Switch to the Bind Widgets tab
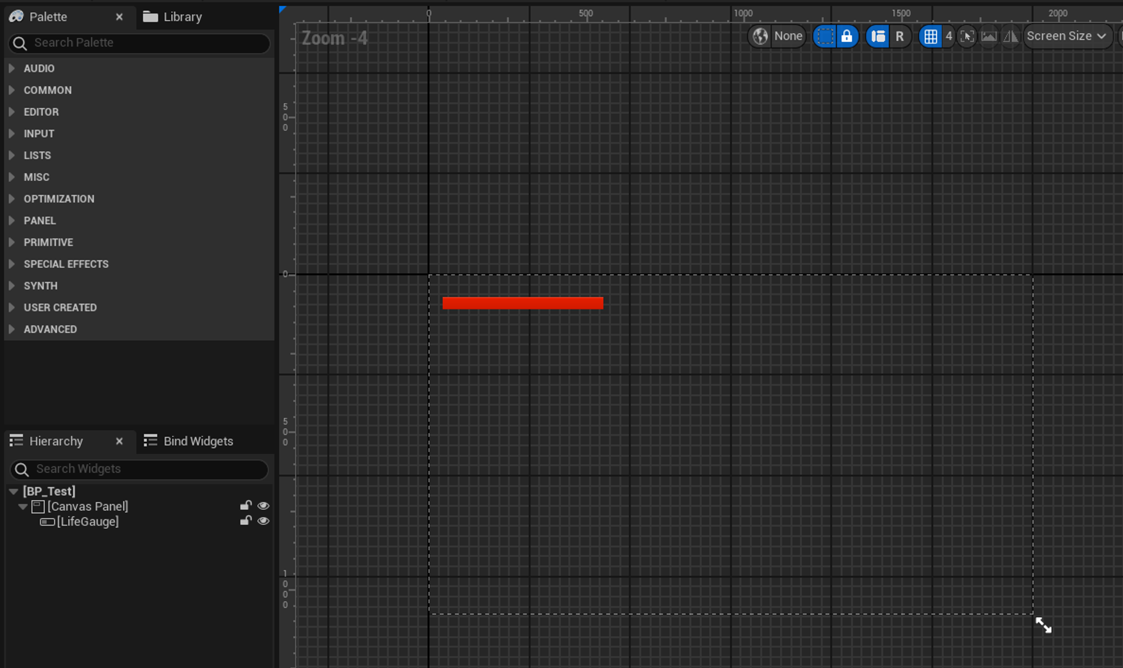 coord(189,441)
